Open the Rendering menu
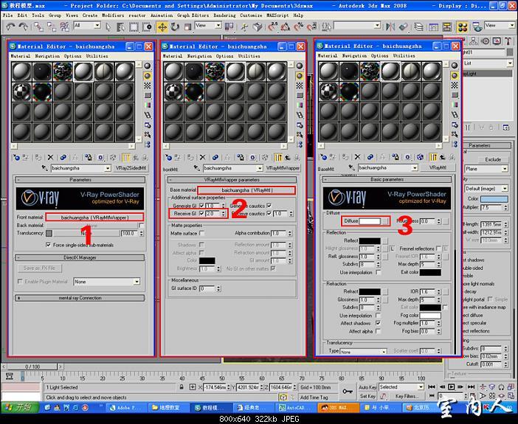Image resolution: width=518 pixels, height=424 pixels. [224, 15]
